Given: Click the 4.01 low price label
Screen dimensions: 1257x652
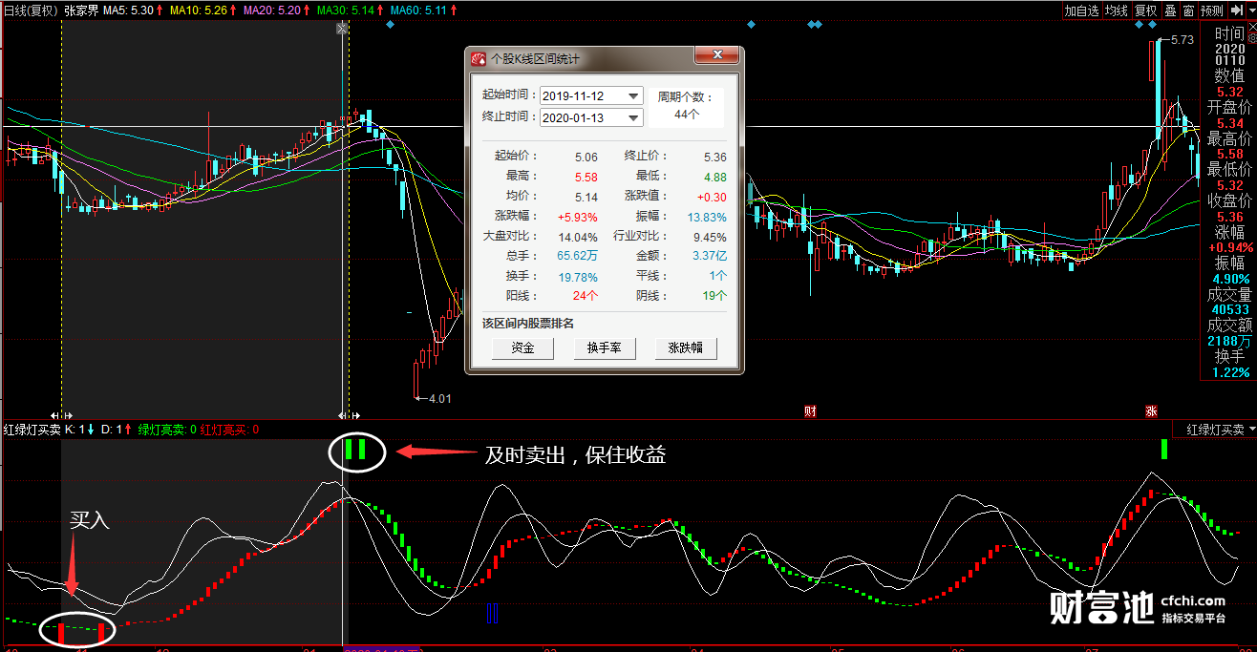Looking at the screenshot, I should tap(439, 398).
